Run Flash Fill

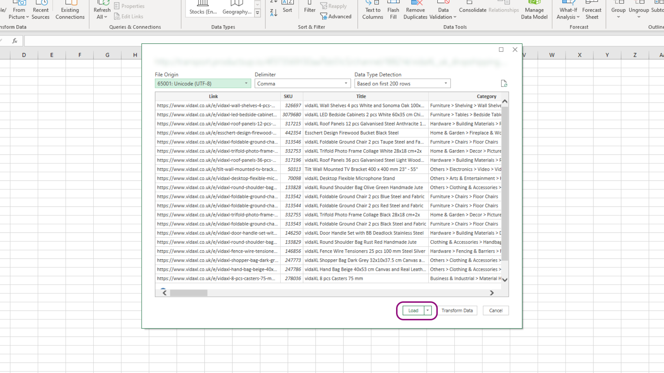[393, 10]
